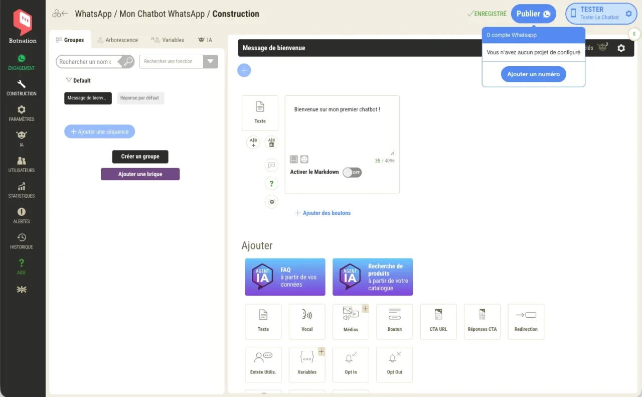
Task: Click the Ajouter des boutons link
Action: pos(323,213)
